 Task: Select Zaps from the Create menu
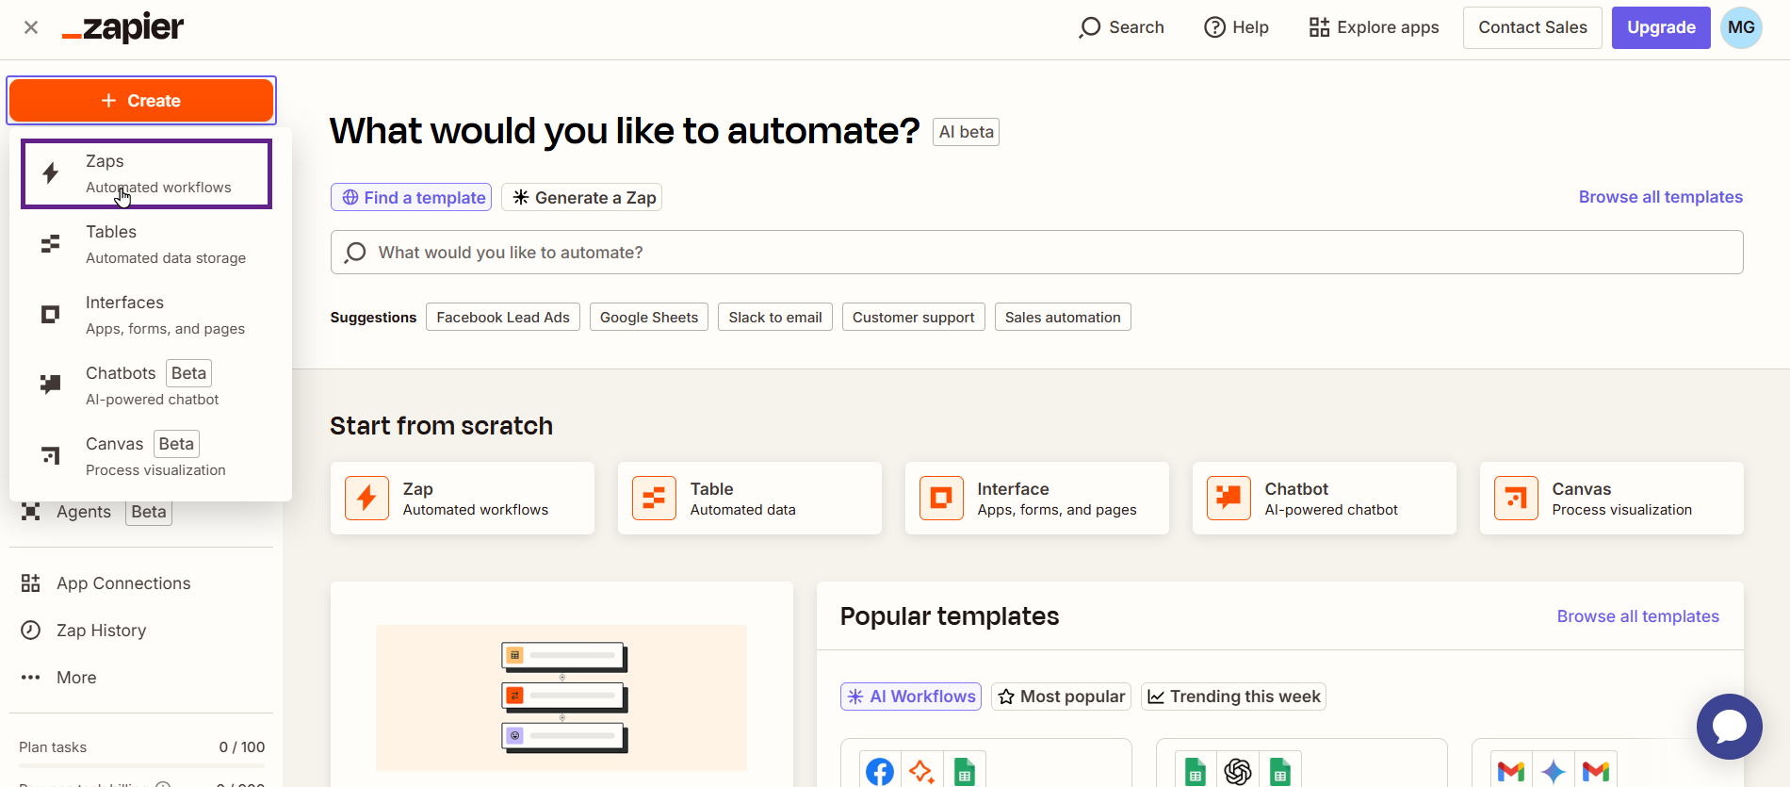(146, 173)
